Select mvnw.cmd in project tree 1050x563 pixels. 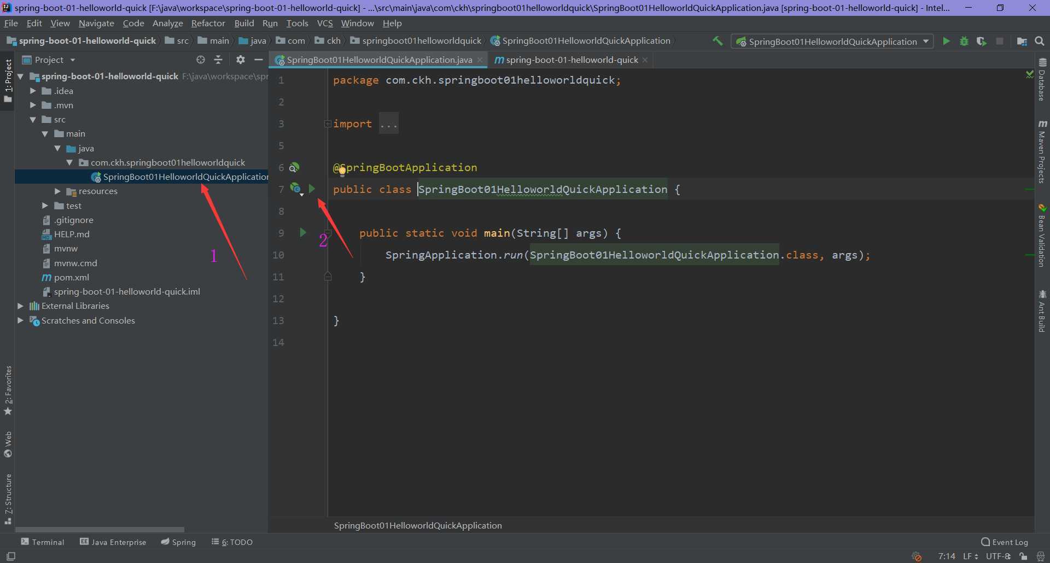point(75,263)
